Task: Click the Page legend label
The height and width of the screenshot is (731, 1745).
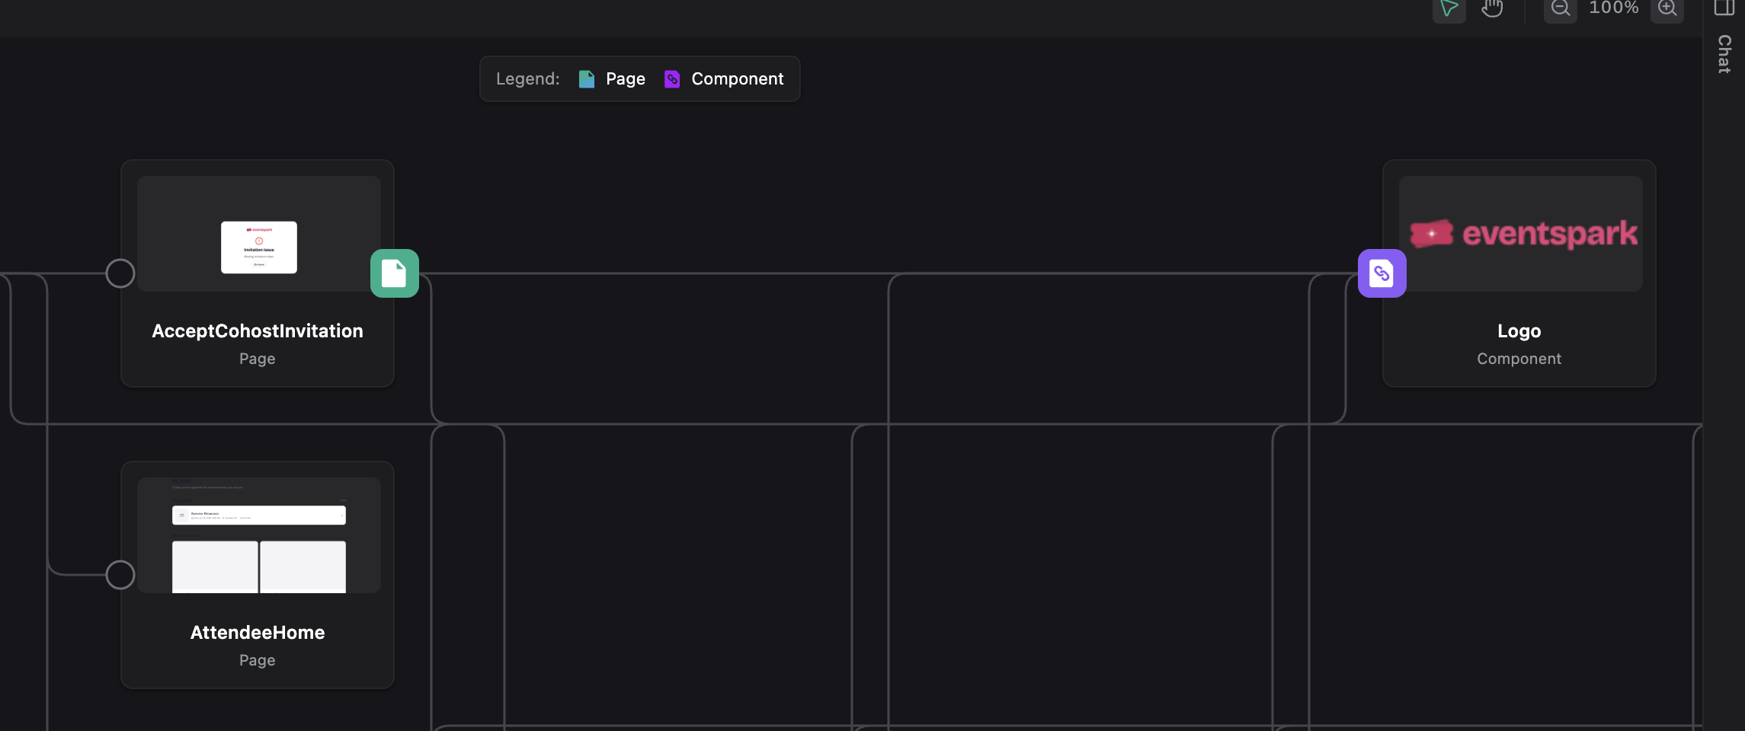Action: [626, 79]
